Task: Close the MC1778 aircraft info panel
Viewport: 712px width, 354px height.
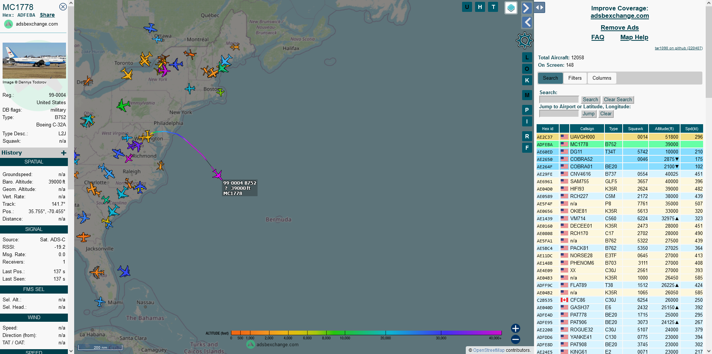Action: pyautogui.click(x=63, y=7)
